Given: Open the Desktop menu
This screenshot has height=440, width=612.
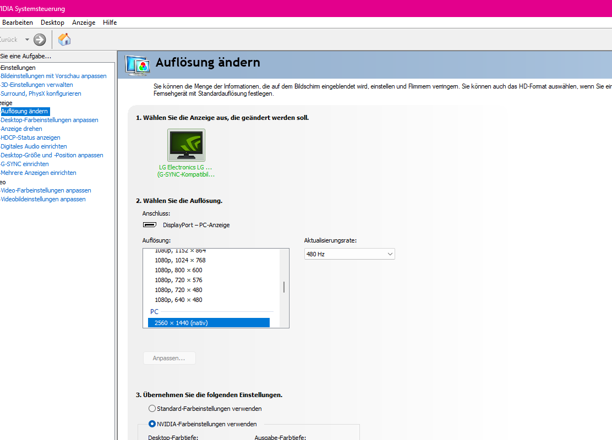Looking at the screenshot, I should click(52, 23).
